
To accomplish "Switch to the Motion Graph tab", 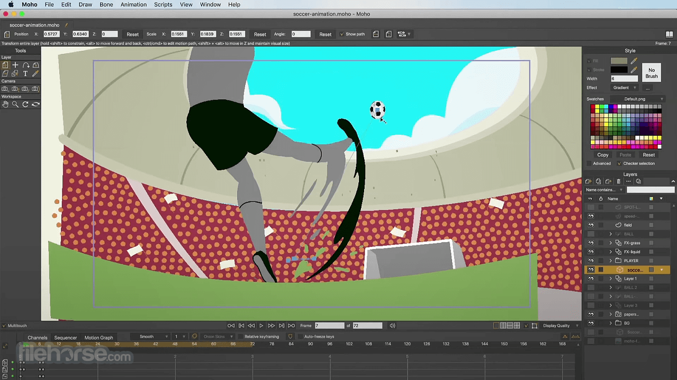I will pyautogui.click(x=99, y=338).
